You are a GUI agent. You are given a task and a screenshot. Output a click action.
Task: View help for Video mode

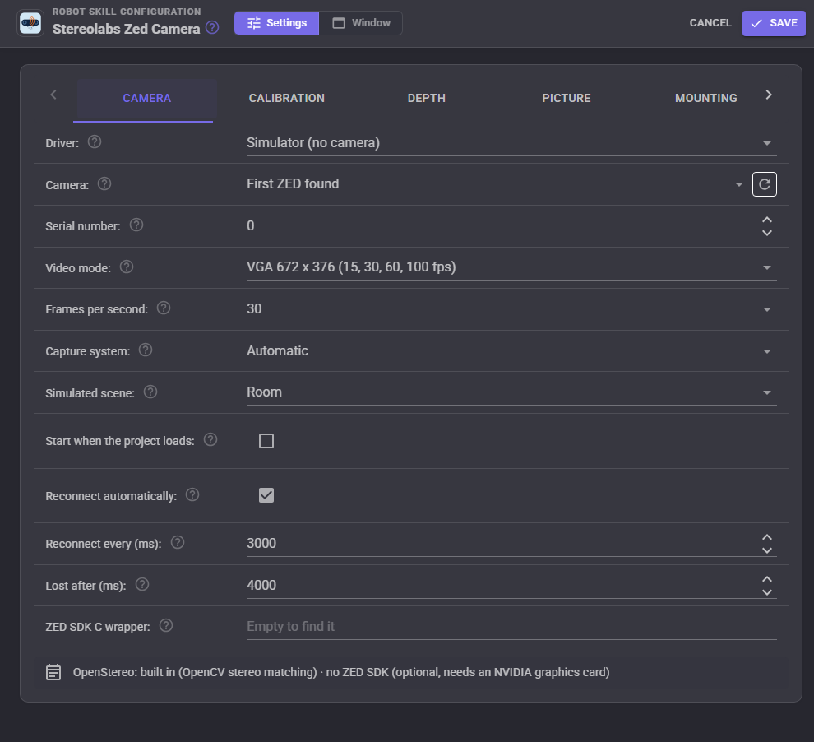tap(127, 267)
